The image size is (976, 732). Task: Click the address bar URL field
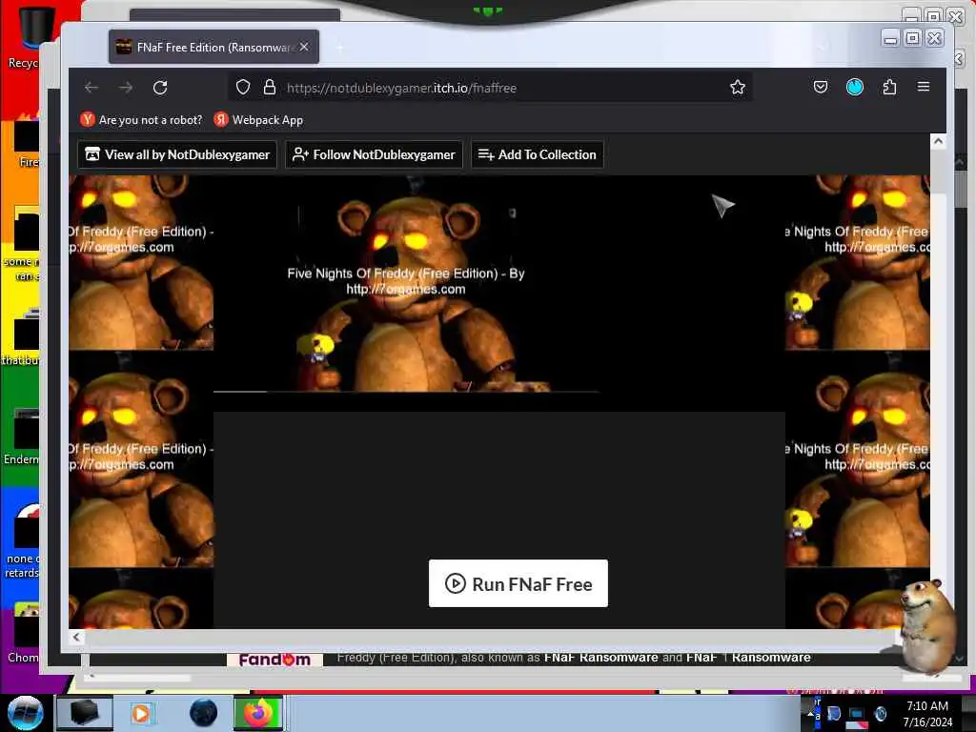pyautogui.click(x=492, y=88)
